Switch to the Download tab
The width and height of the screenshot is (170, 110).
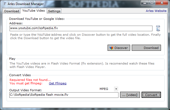click(12, 11)
